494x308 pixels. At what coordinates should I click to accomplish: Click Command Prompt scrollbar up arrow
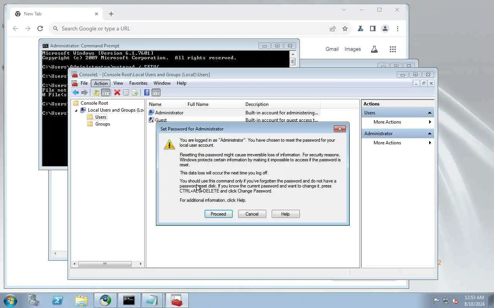pyautogui.click(x=293, y=54)
